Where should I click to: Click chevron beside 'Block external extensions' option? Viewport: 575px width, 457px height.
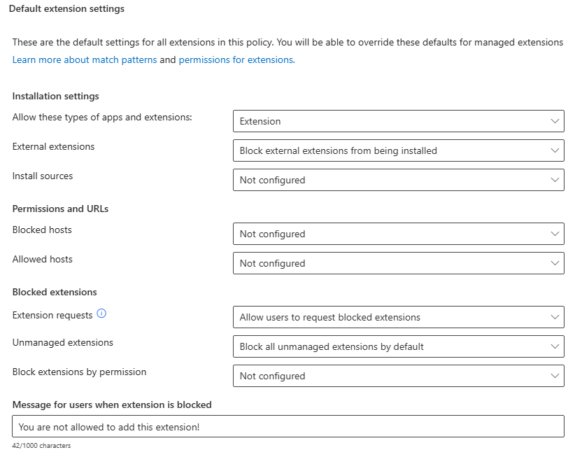(555, 150)
